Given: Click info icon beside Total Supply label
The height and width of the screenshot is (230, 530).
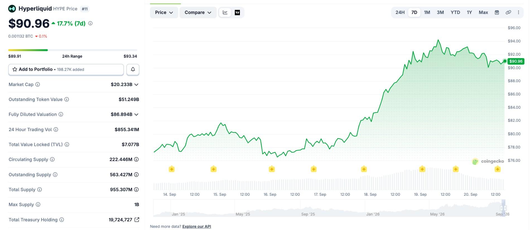Looking at the screenshot, I should (40, 190).
